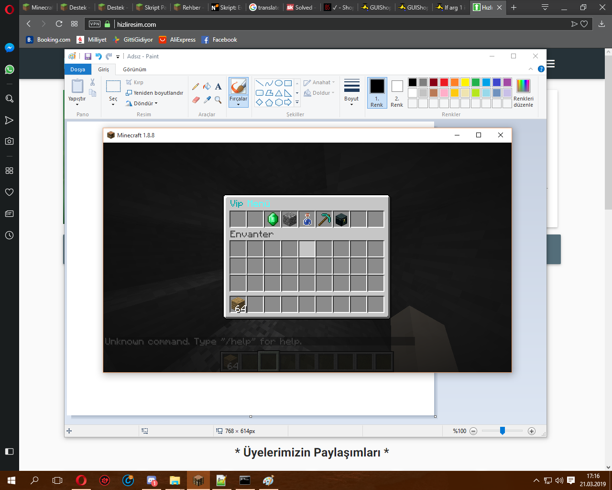Switch to the Rehber browser tab
This screenshot has width=612, height=490.
tap(189, 7)
